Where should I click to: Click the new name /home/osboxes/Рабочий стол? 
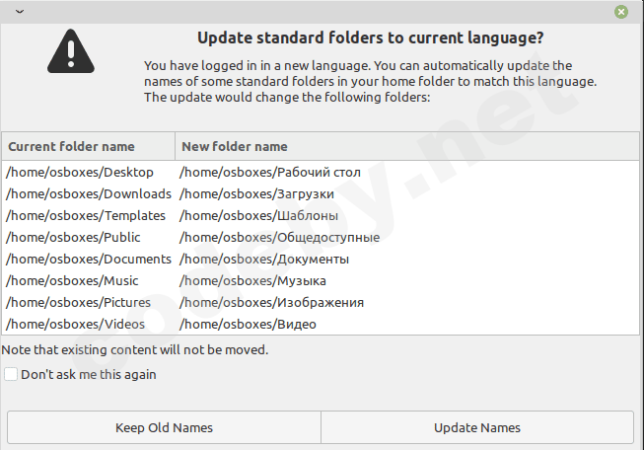point(256,173)
